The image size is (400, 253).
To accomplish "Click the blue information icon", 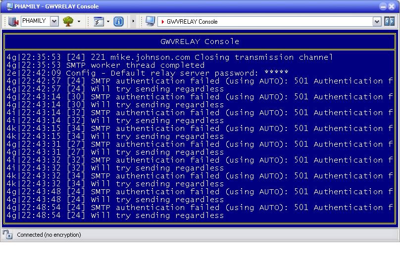I will click(118, 21).
